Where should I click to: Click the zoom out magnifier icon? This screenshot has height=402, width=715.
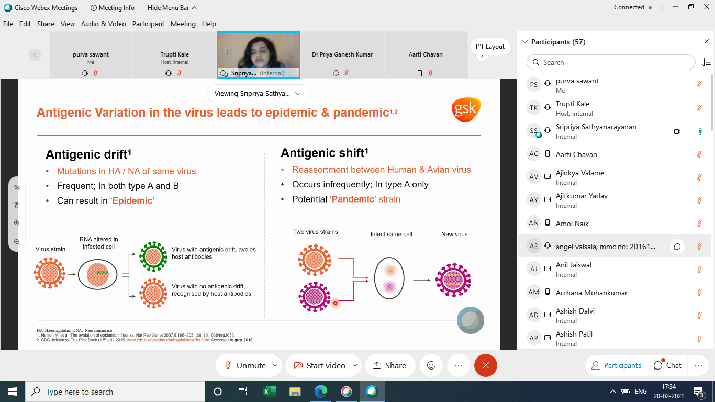(17, 242)
